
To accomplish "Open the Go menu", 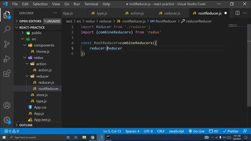I will (67, 4).
